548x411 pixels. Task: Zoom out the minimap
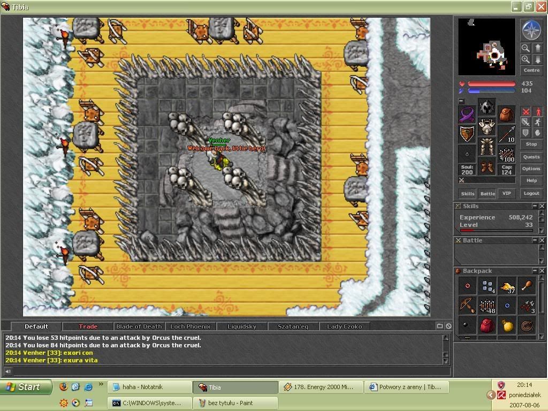pyautogui.click(x=526, y=48)
